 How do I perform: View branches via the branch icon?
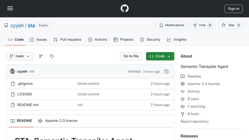[41, 56]
